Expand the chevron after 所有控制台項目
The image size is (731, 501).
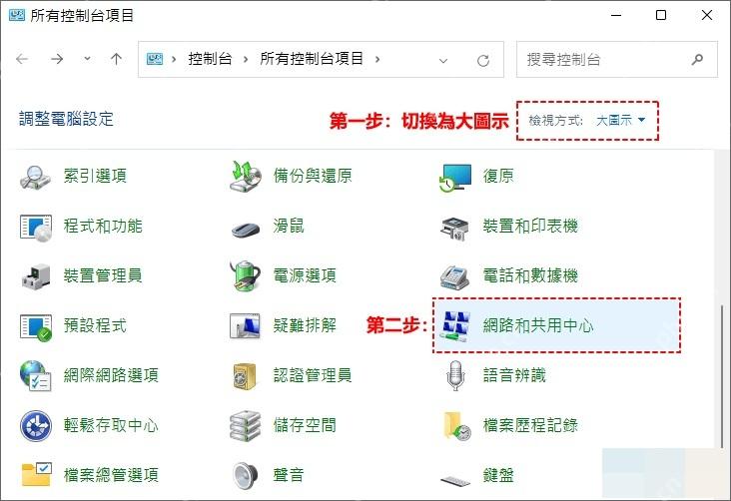377,59
